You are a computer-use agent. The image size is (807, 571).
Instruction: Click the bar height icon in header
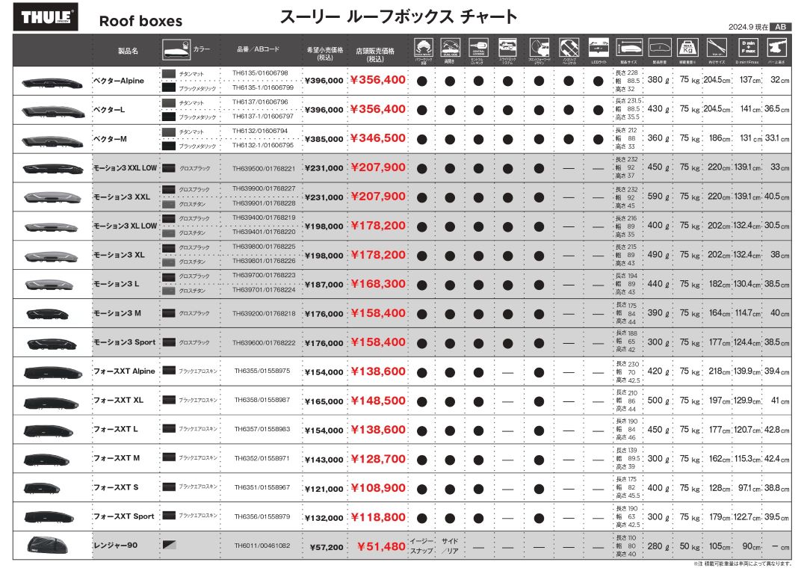click(x=778, y=45)
